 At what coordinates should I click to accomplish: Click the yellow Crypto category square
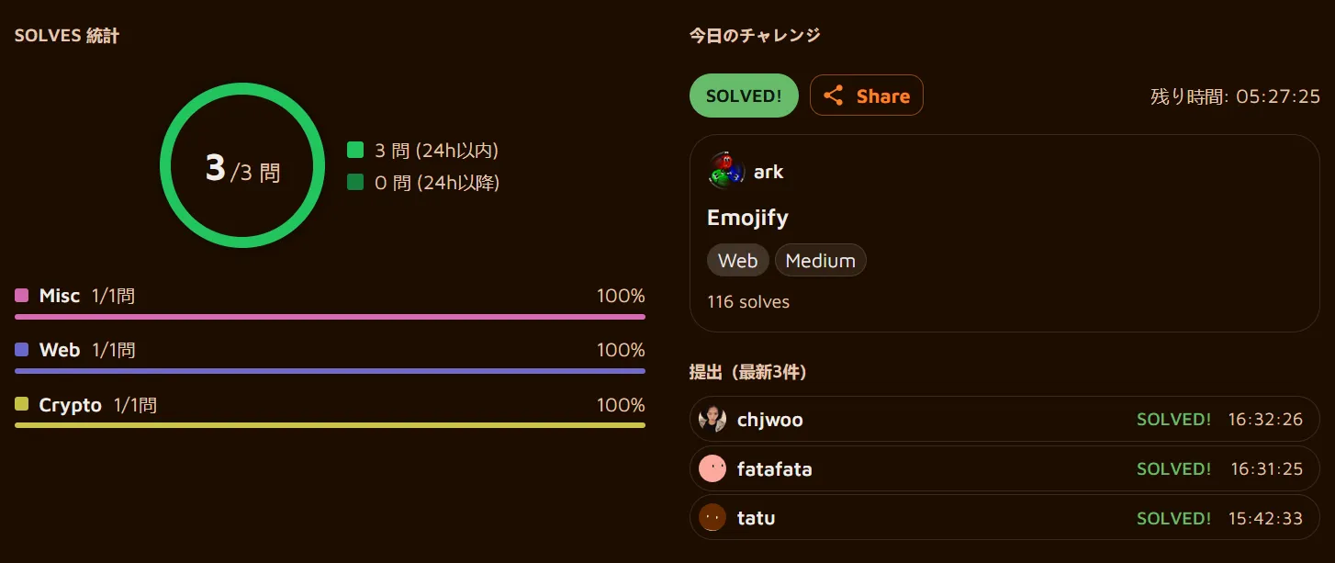point(22,404)
